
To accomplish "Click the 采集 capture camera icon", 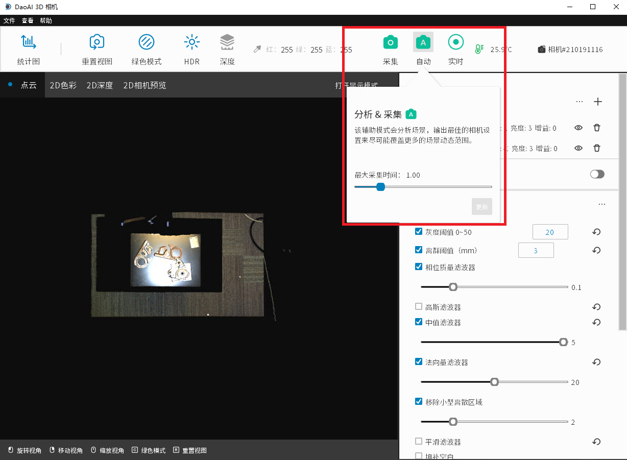I will click(x=391, y=42).
